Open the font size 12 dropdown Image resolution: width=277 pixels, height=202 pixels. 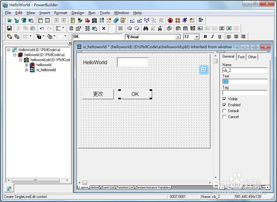(x=197, y=37)
